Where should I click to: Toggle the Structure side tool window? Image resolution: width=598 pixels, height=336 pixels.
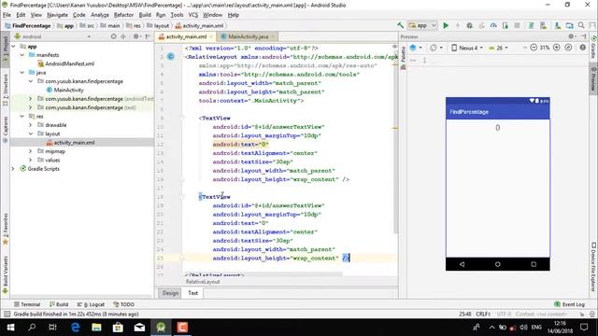coord(6,90)
